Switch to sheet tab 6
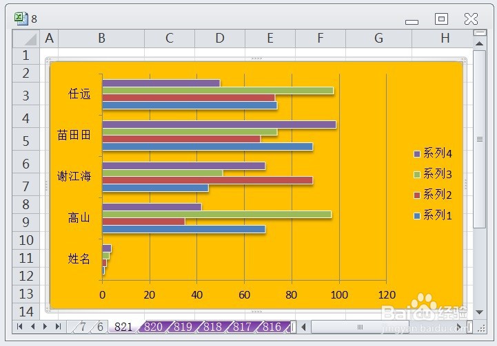The image size is (497, 346). [x=100, y=327]
